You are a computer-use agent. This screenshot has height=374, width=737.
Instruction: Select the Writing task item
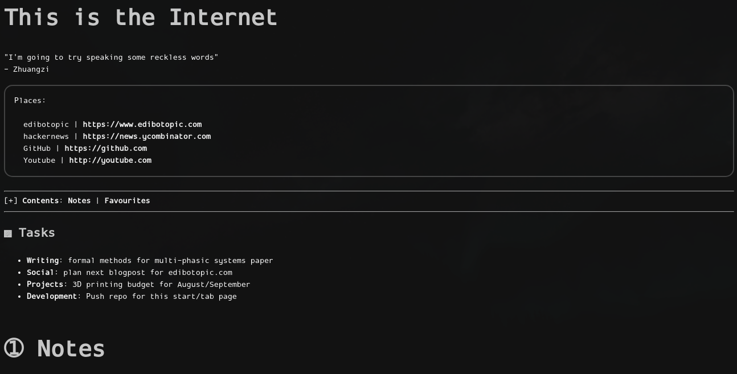tap(150, 260)
